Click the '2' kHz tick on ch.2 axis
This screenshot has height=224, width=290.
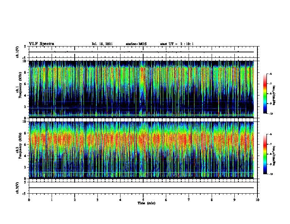click(26, 167)
